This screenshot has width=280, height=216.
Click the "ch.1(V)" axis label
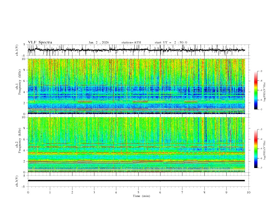[x=17, y=50]
